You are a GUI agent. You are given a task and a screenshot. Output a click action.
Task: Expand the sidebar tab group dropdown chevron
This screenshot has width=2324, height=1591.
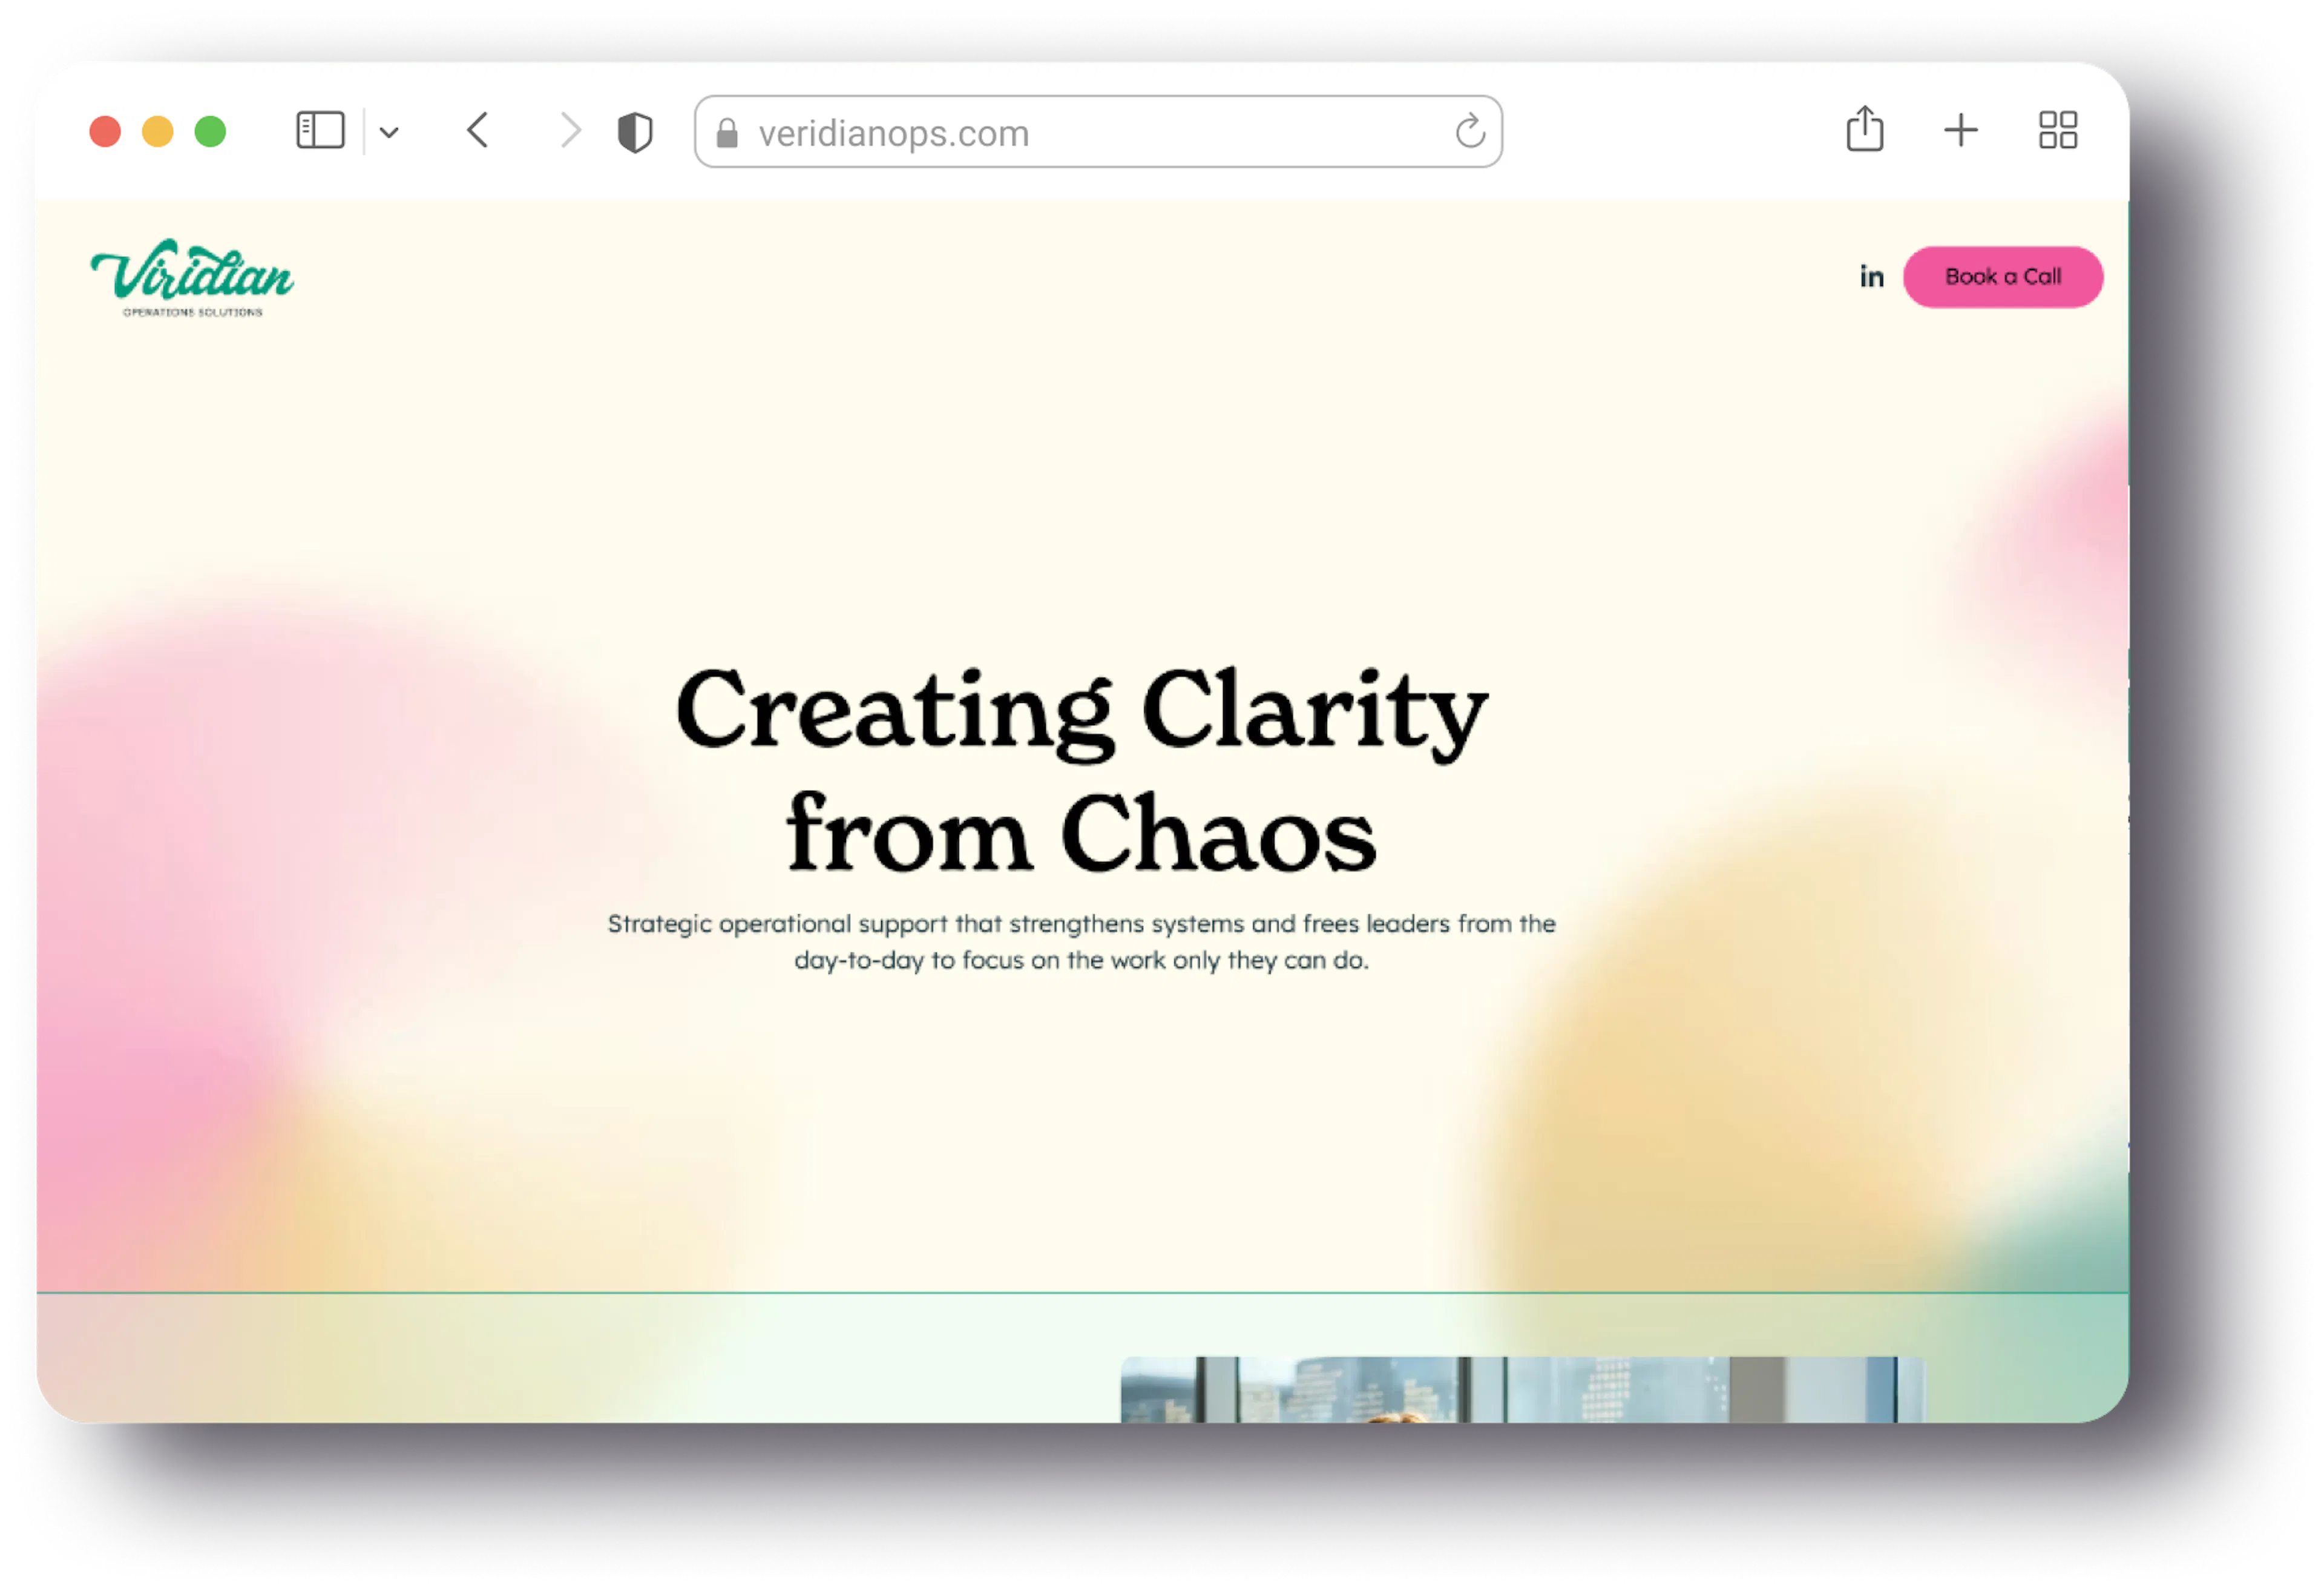click(390, 132)
